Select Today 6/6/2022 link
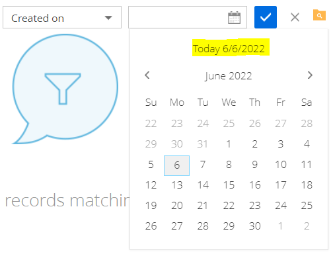This screenshot has height=256, width=333. pos(229,49)
